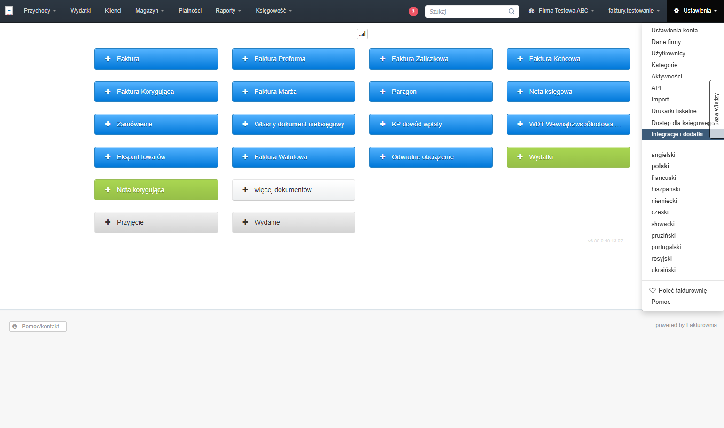Add a Nota księgowa
Viewport: 724px width, 428px height.
[568, 92]
